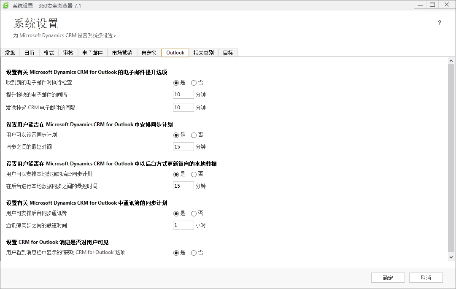Switch to the 目标 tab
Screen dimensions: 456x289
pos(228,53)
